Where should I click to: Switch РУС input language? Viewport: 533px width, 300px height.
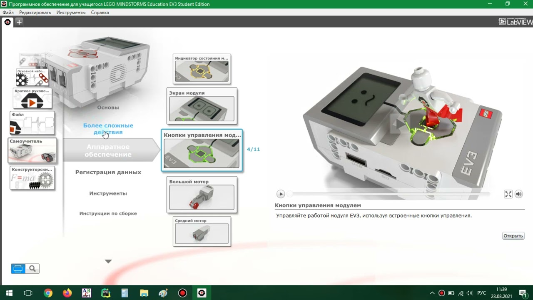(x=482, y=293)
